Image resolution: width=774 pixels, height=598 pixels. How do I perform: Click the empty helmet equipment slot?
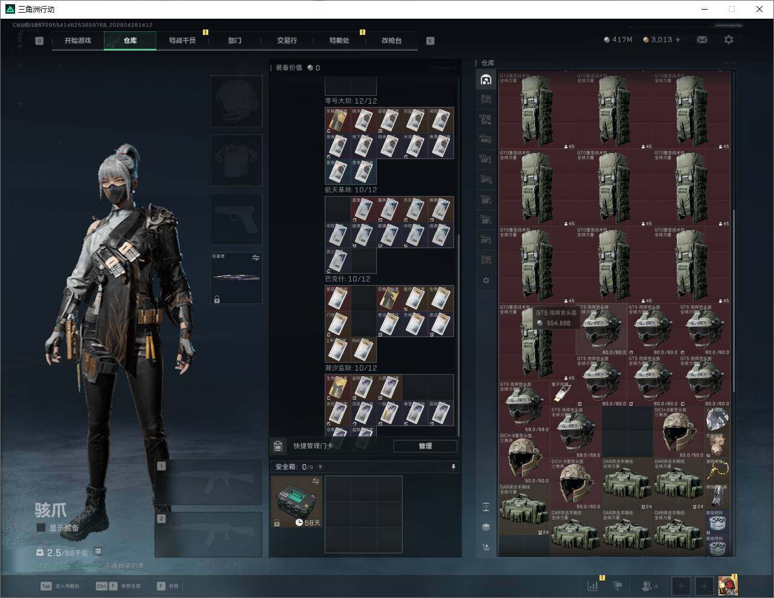pyautogui.click(x=236, y=101)
